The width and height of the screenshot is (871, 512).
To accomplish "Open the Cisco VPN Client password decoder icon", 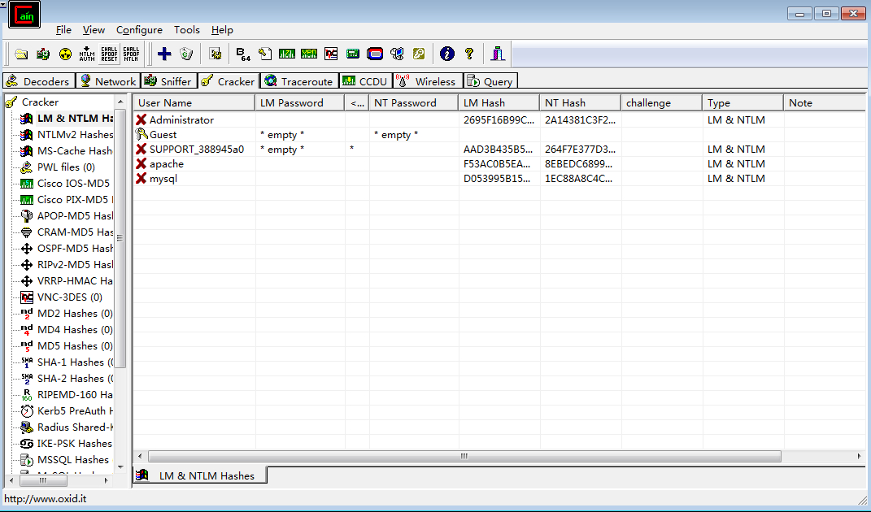I will tap(309, 54).
